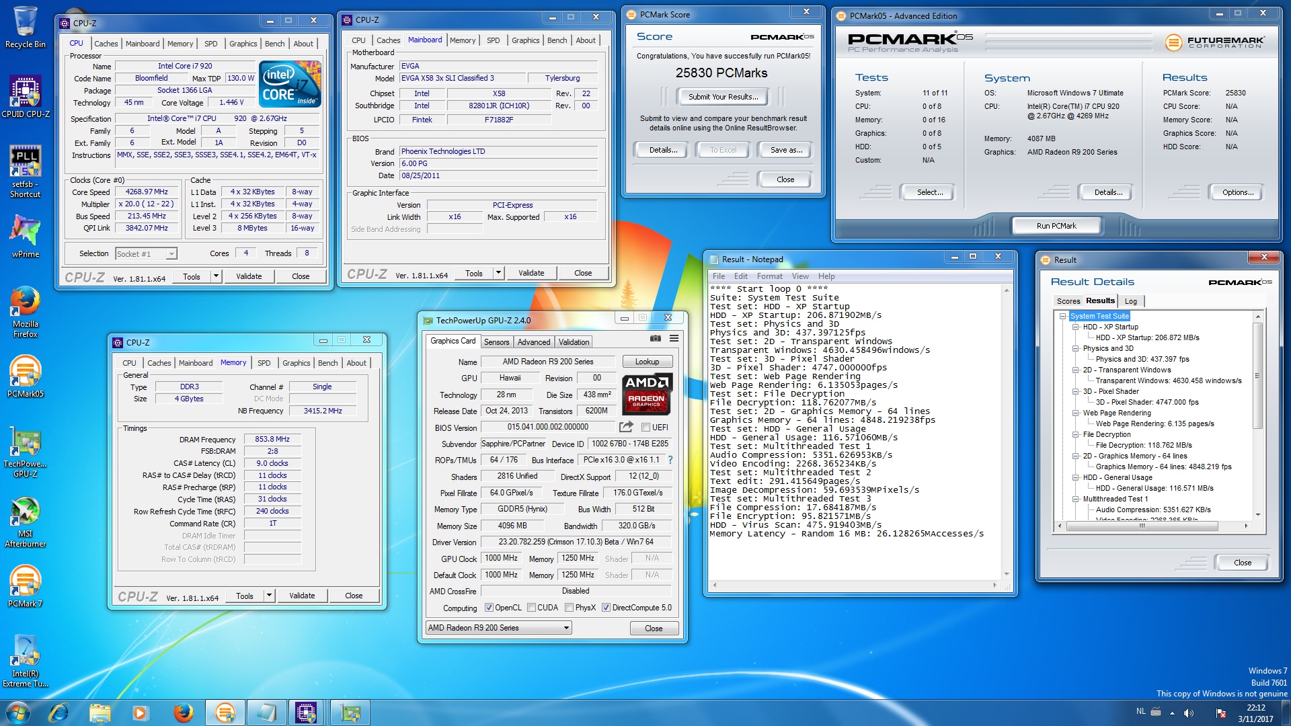Toggle the OpenCL checkbox
Image resolution: width=1291 pixels, height=726 pixels.
(x=489, y=608)
